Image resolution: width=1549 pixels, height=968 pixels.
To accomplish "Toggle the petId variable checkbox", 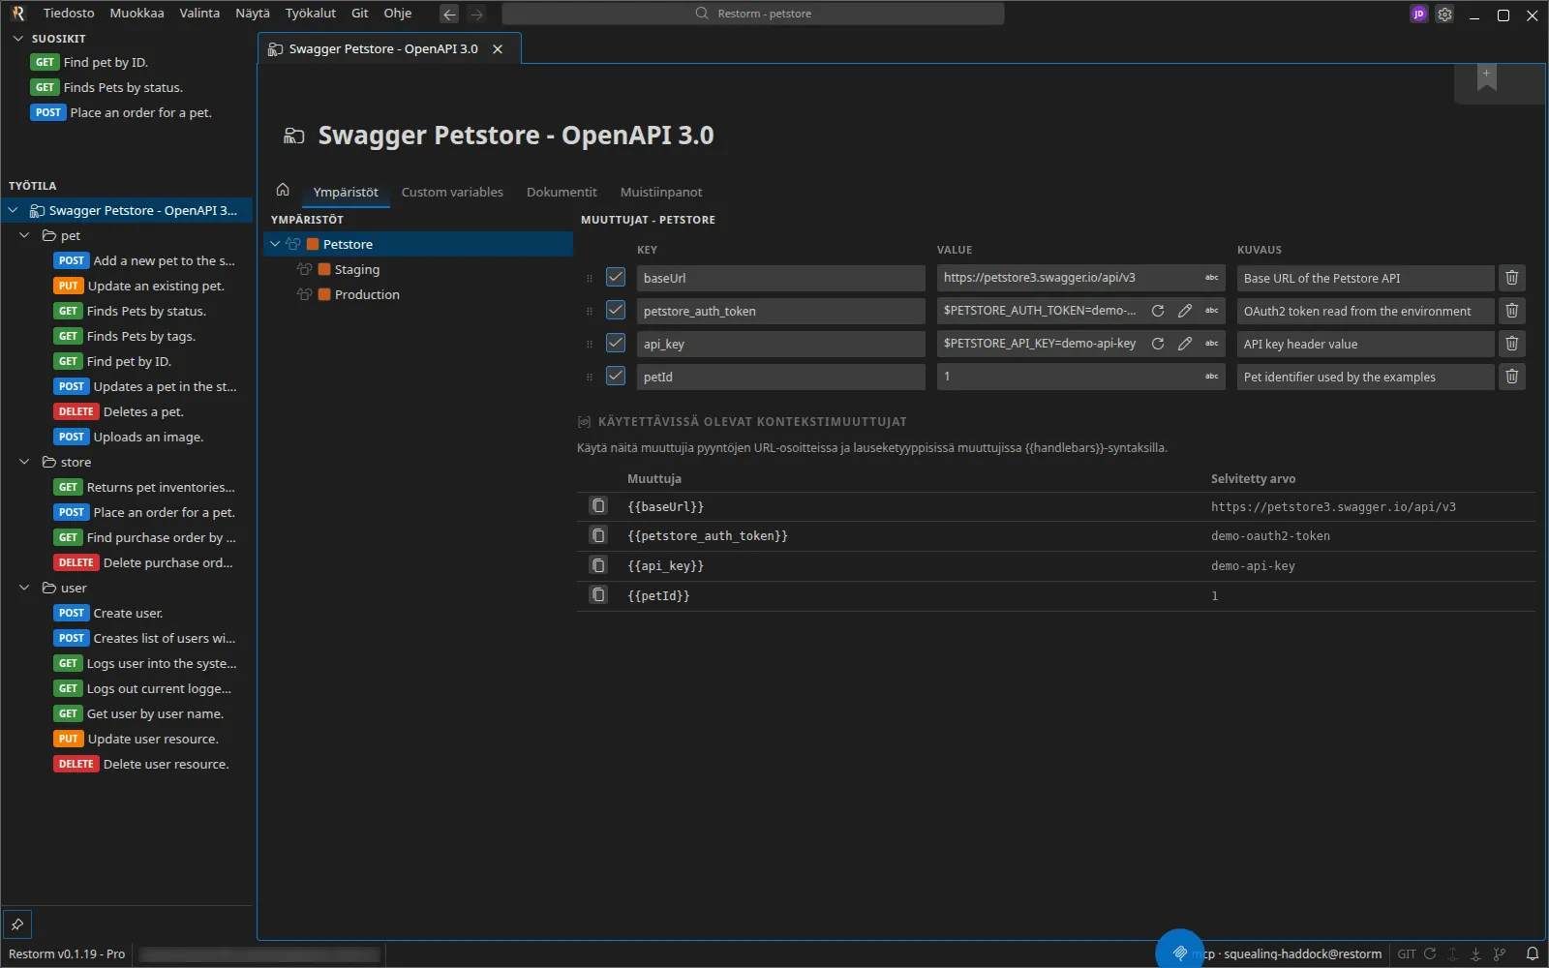I will click(616, 376).
